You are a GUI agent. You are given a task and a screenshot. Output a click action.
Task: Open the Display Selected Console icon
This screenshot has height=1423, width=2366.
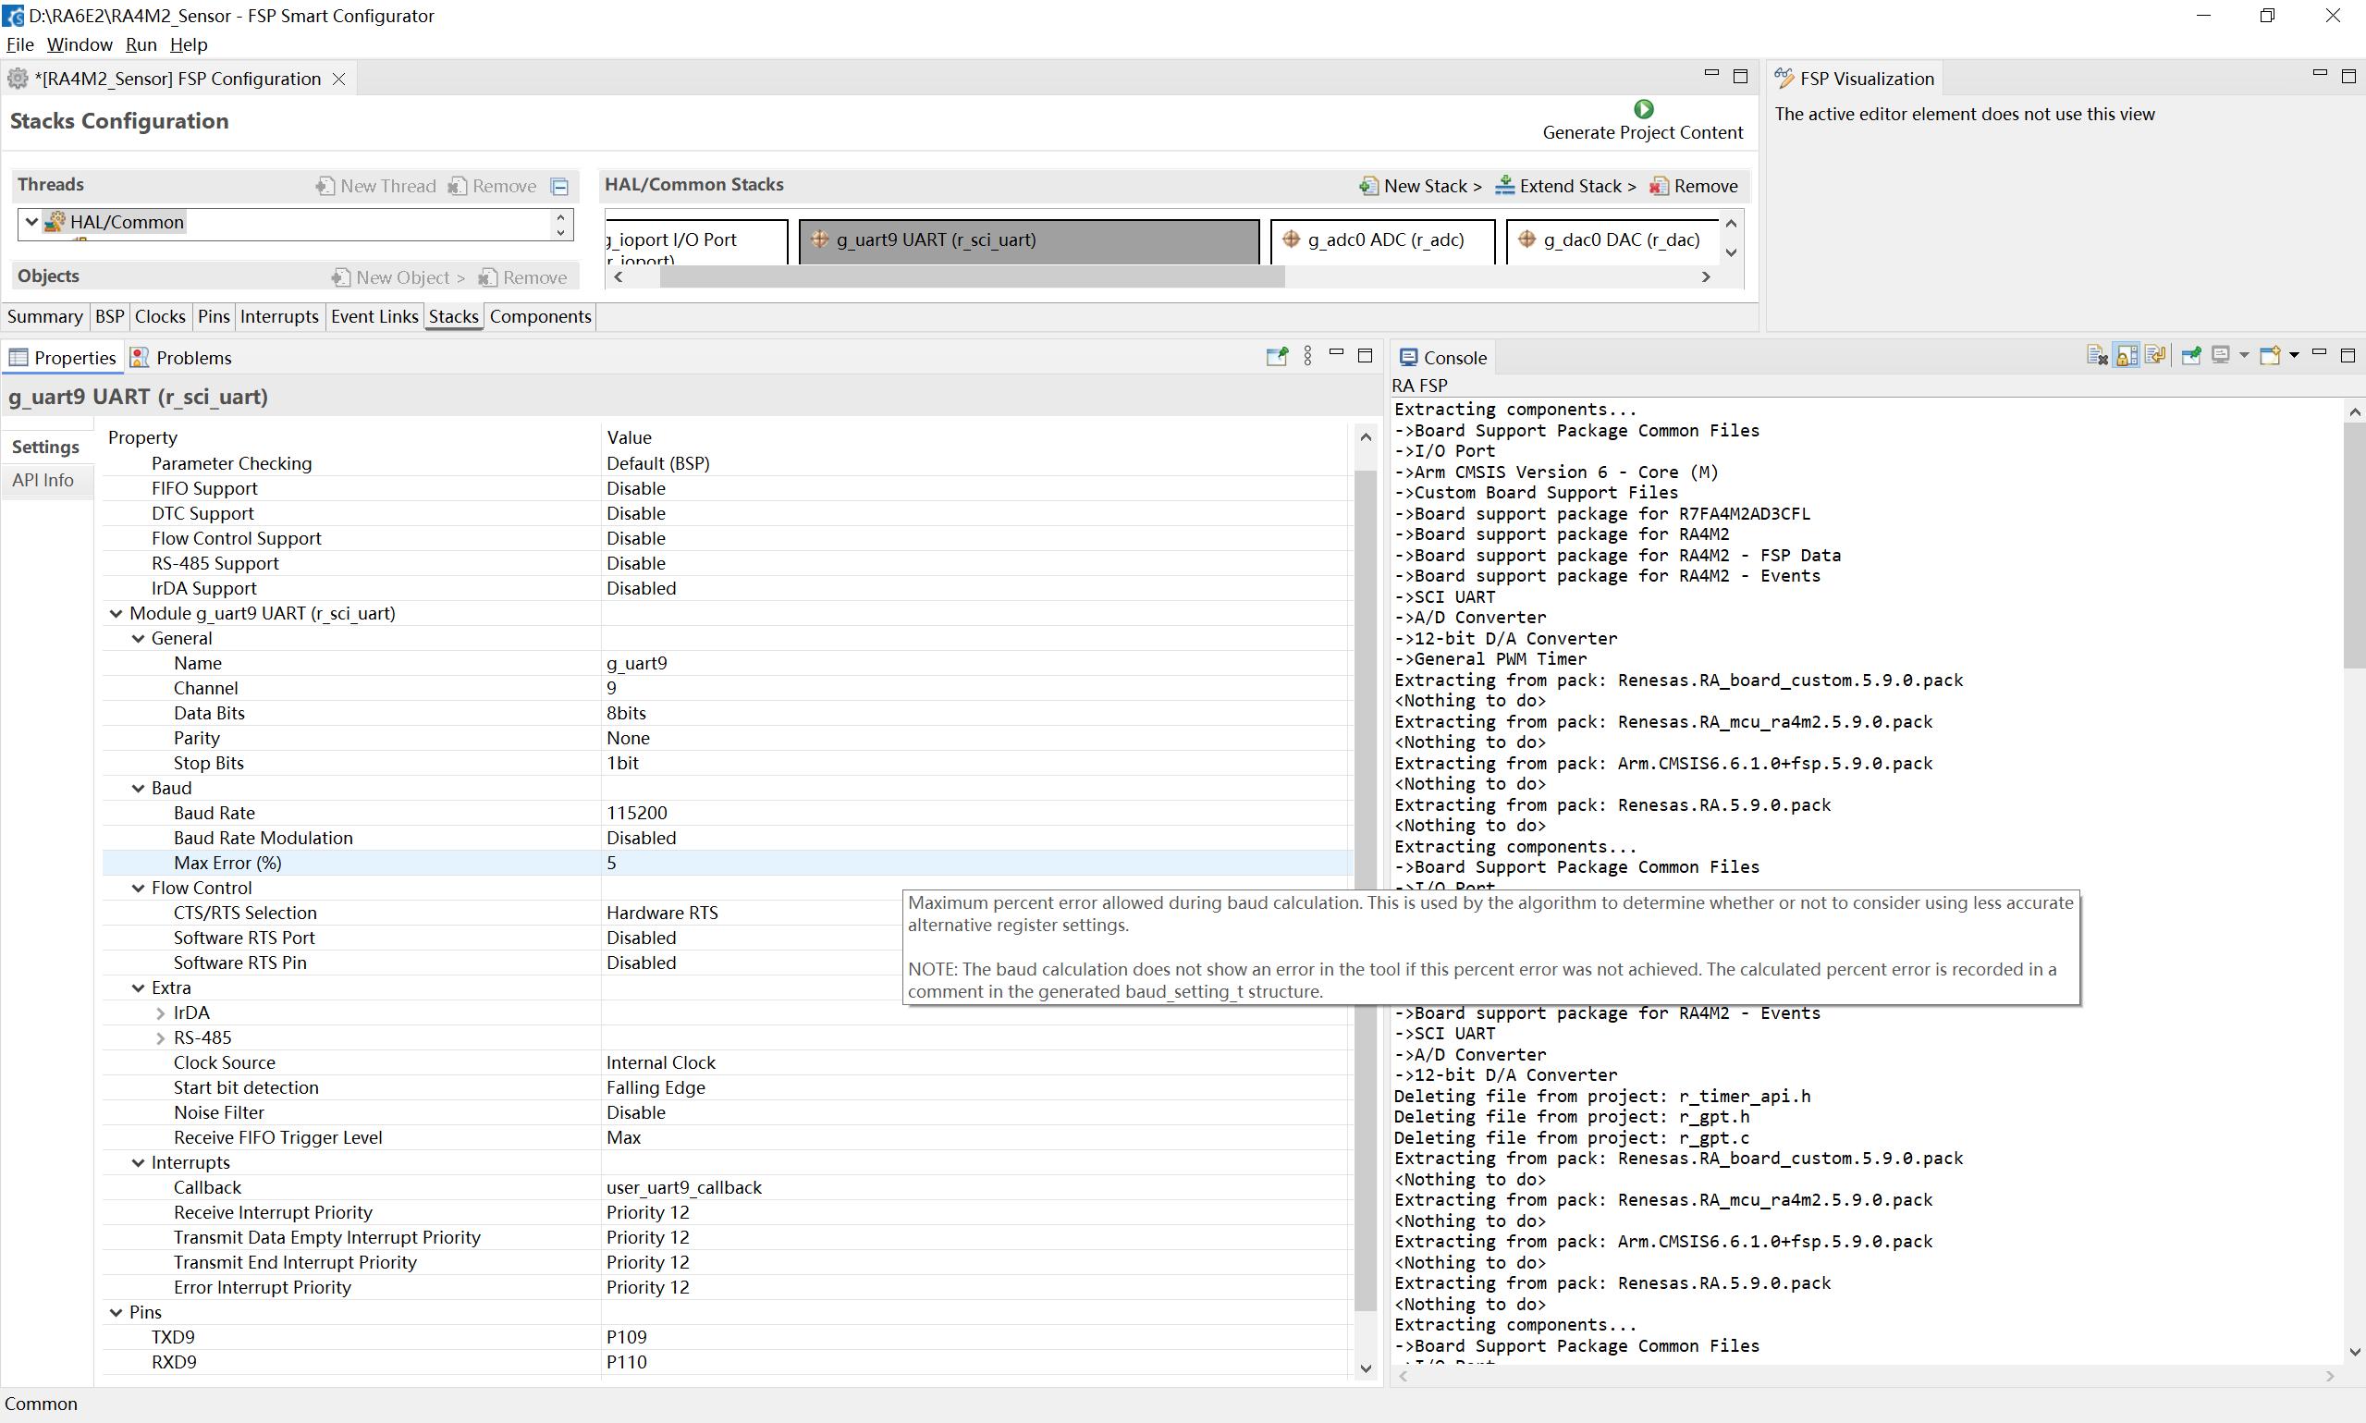click(x=2220, y=356)
